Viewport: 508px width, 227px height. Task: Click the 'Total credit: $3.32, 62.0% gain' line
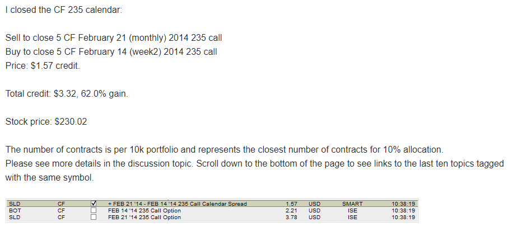[67, 94]
